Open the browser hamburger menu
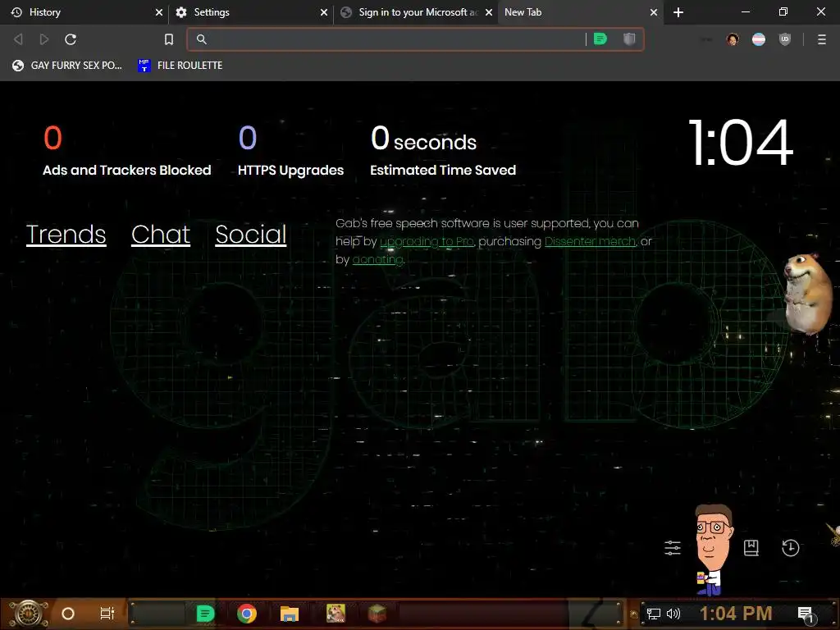This screenshot has width=840, height=630. pos(822,39)
